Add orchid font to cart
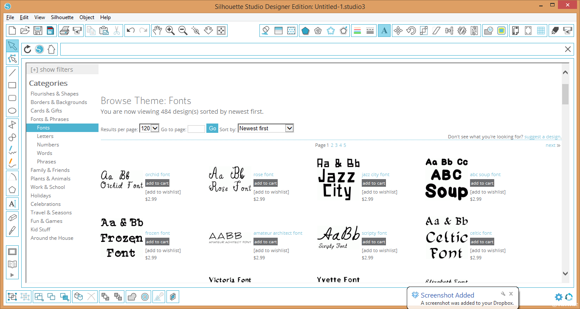This screenshot has width=580, height=309. pyautogui.click(x=157, y=183)
